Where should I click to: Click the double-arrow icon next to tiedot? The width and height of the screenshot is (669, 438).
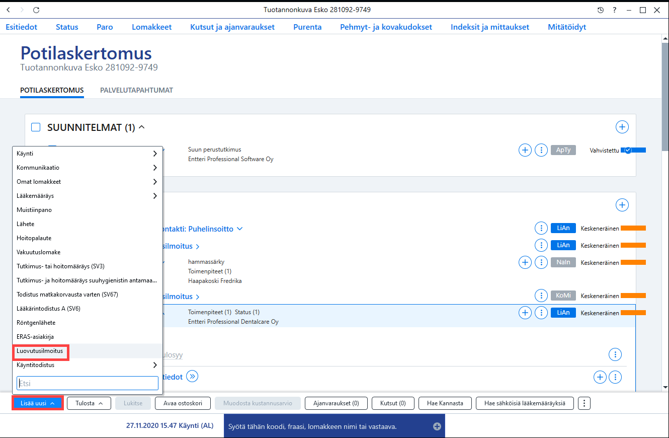(x=192, y=376)
